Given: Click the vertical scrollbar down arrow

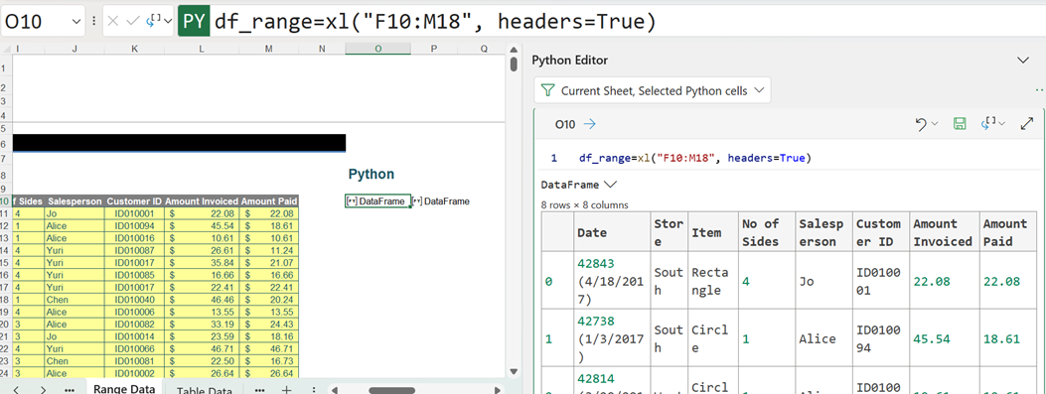Looking at the screenshot, I should [x=513, y=371].
